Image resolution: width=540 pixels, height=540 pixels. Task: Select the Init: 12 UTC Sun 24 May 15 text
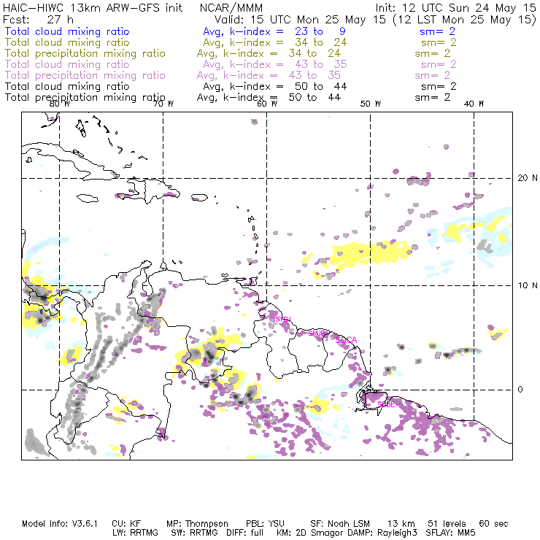(455, 8)
